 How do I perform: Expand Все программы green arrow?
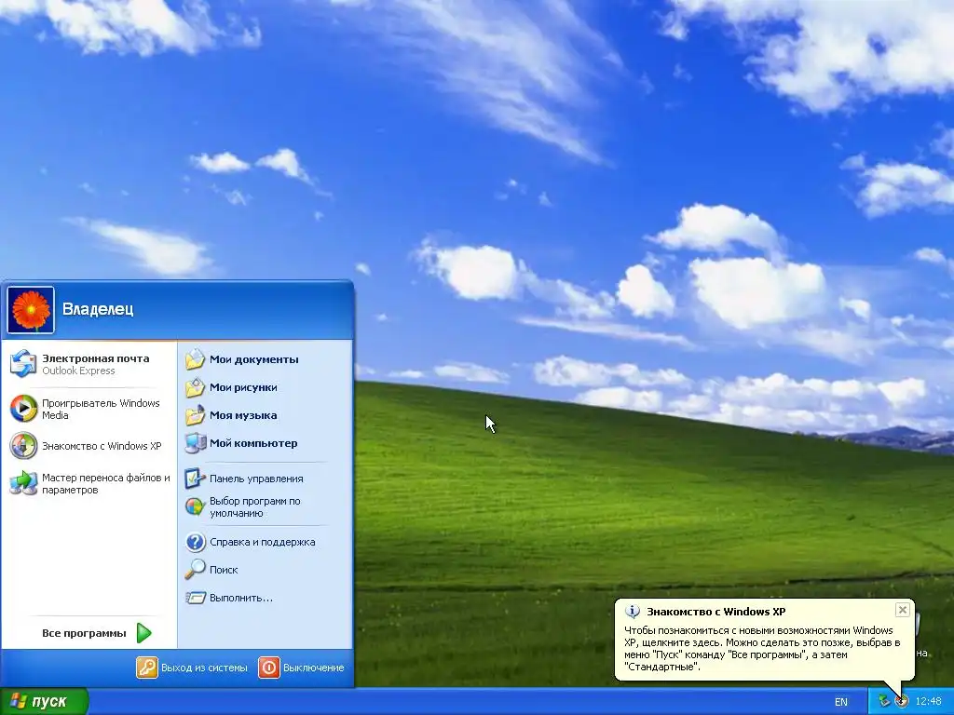point(143,633)
